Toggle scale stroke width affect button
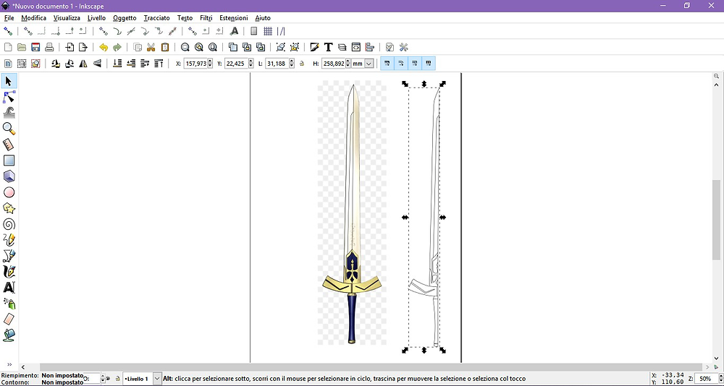Image resolution: width=724 pixels, height=386 pixels. 387,63
